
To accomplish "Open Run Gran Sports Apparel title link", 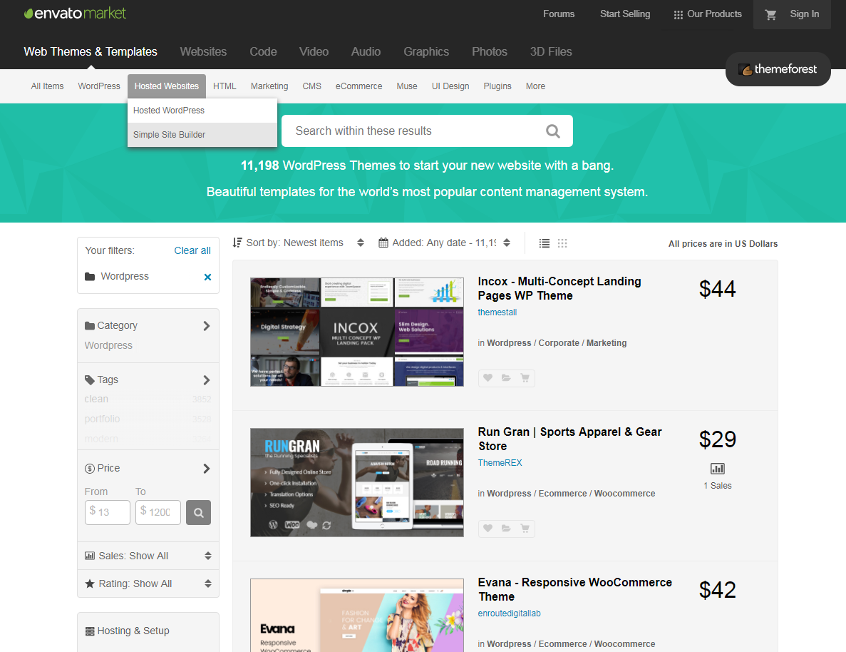I will click(569, 439).
